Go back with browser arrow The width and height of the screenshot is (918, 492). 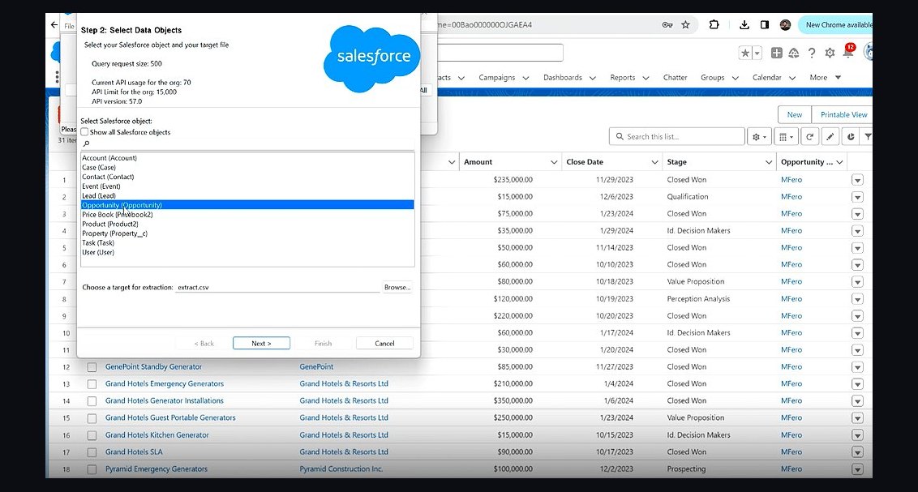(54, 25)
